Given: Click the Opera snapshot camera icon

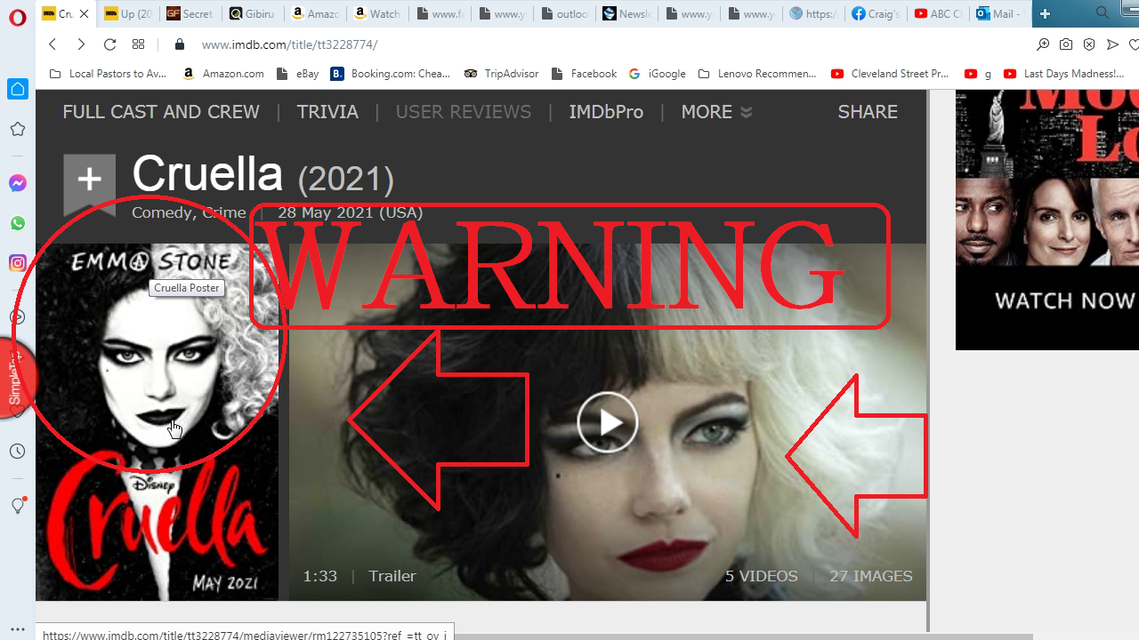Looking at the screenshot, I should point(1066,44).
